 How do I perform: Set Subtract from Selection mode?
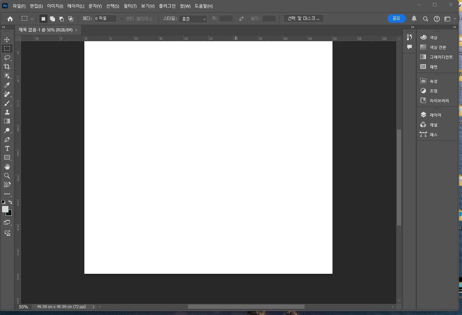(62, 19)
